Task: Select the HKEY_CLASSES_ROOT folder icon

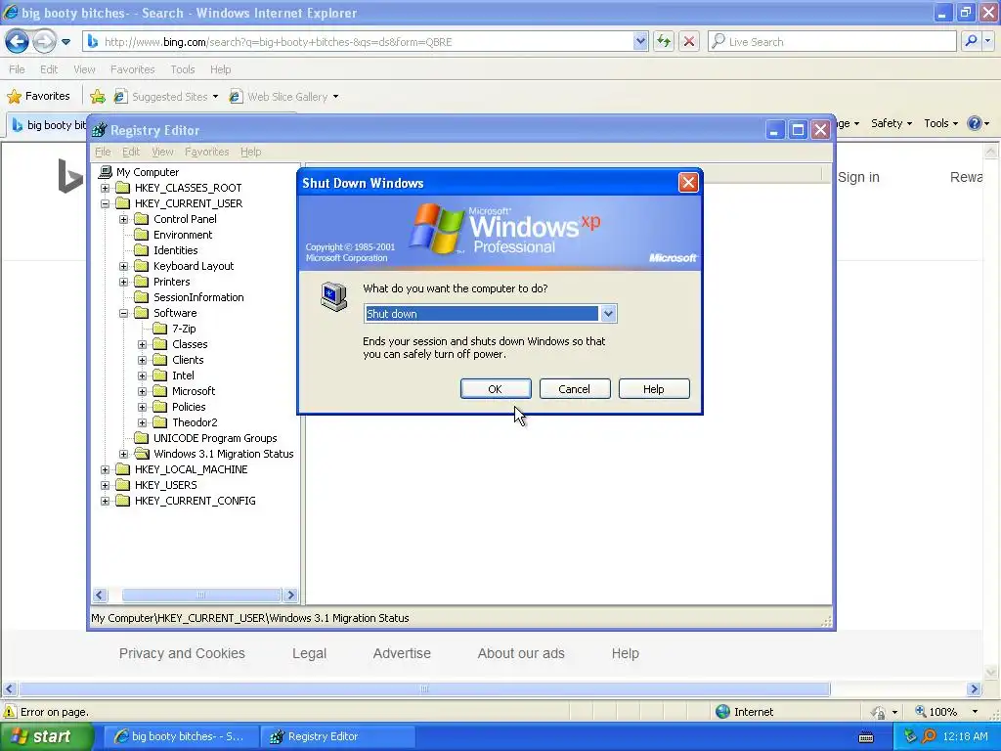Action: 122,188
